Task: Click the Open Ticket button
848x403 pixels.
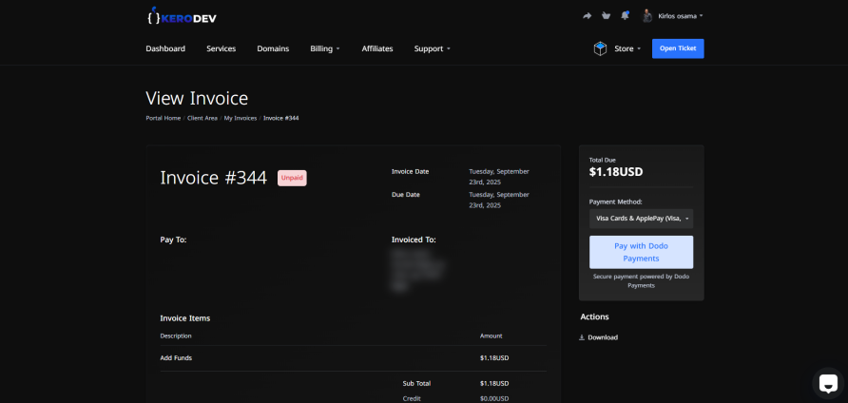Action: coord(678,48)
